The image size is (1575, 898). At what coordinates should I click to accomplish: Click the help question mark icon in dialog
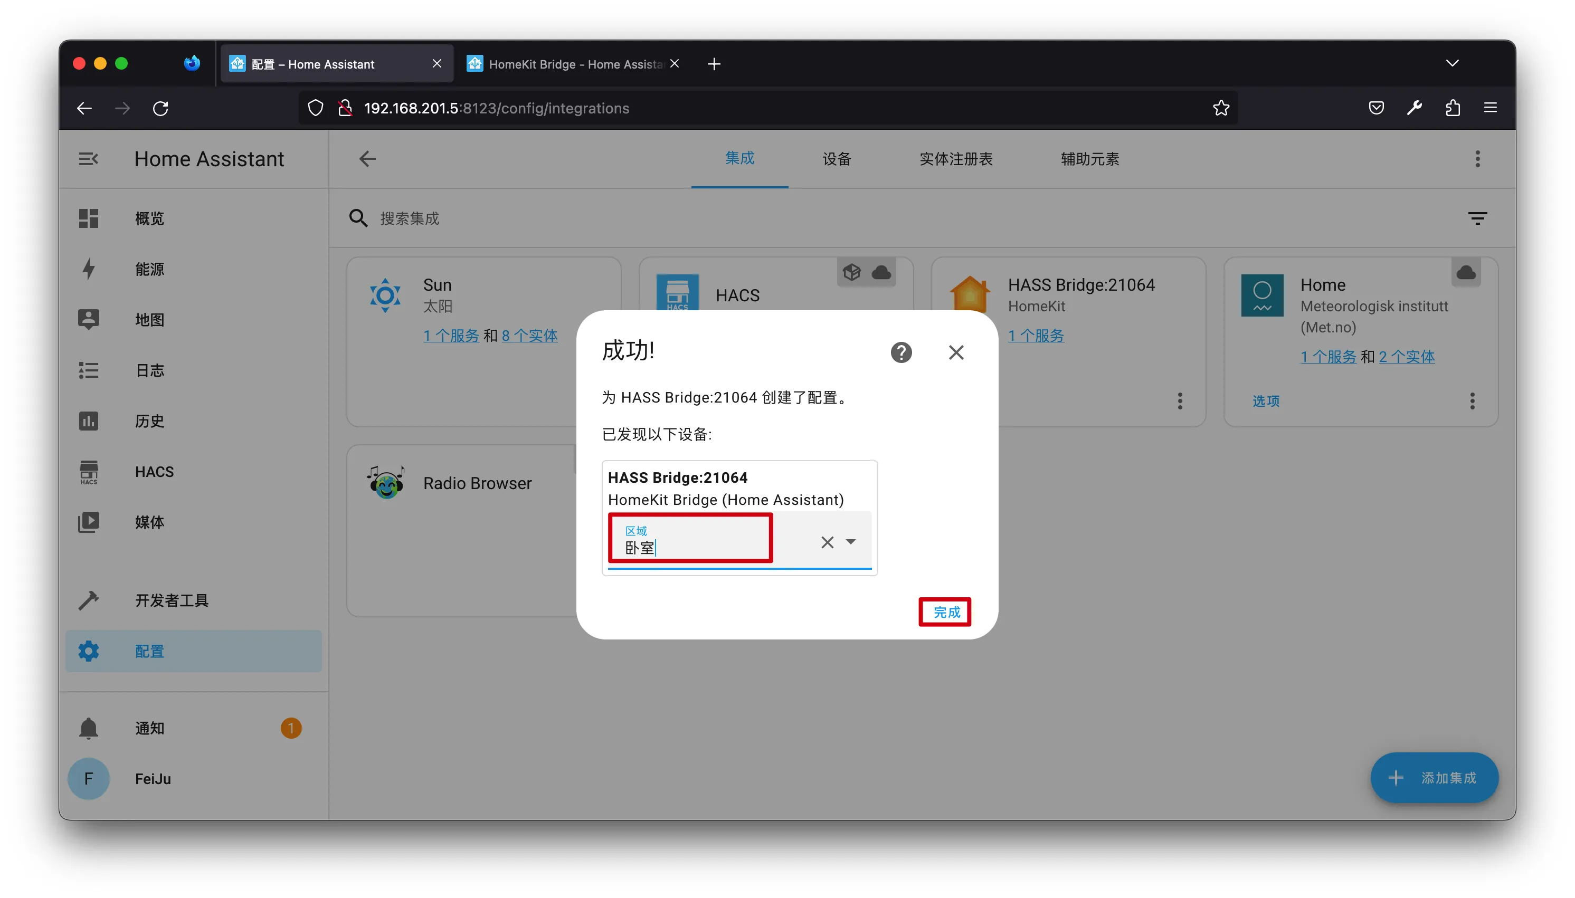(x=900, y=352)
